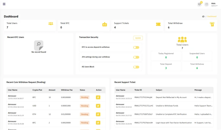Click the 'Withdraw Fee' column header
The height and width of the screenshot is (130, 221).
tap(67, 90)
